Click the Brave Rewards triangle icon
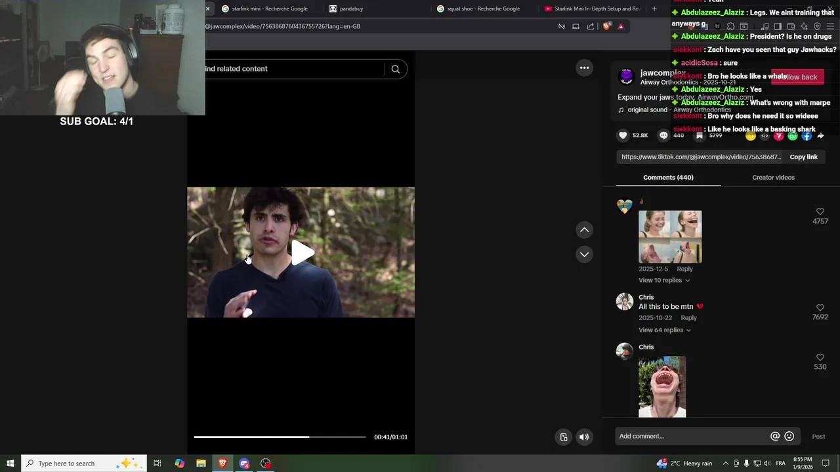Viewport: 840px width, 472px height. tap(621, 26)
